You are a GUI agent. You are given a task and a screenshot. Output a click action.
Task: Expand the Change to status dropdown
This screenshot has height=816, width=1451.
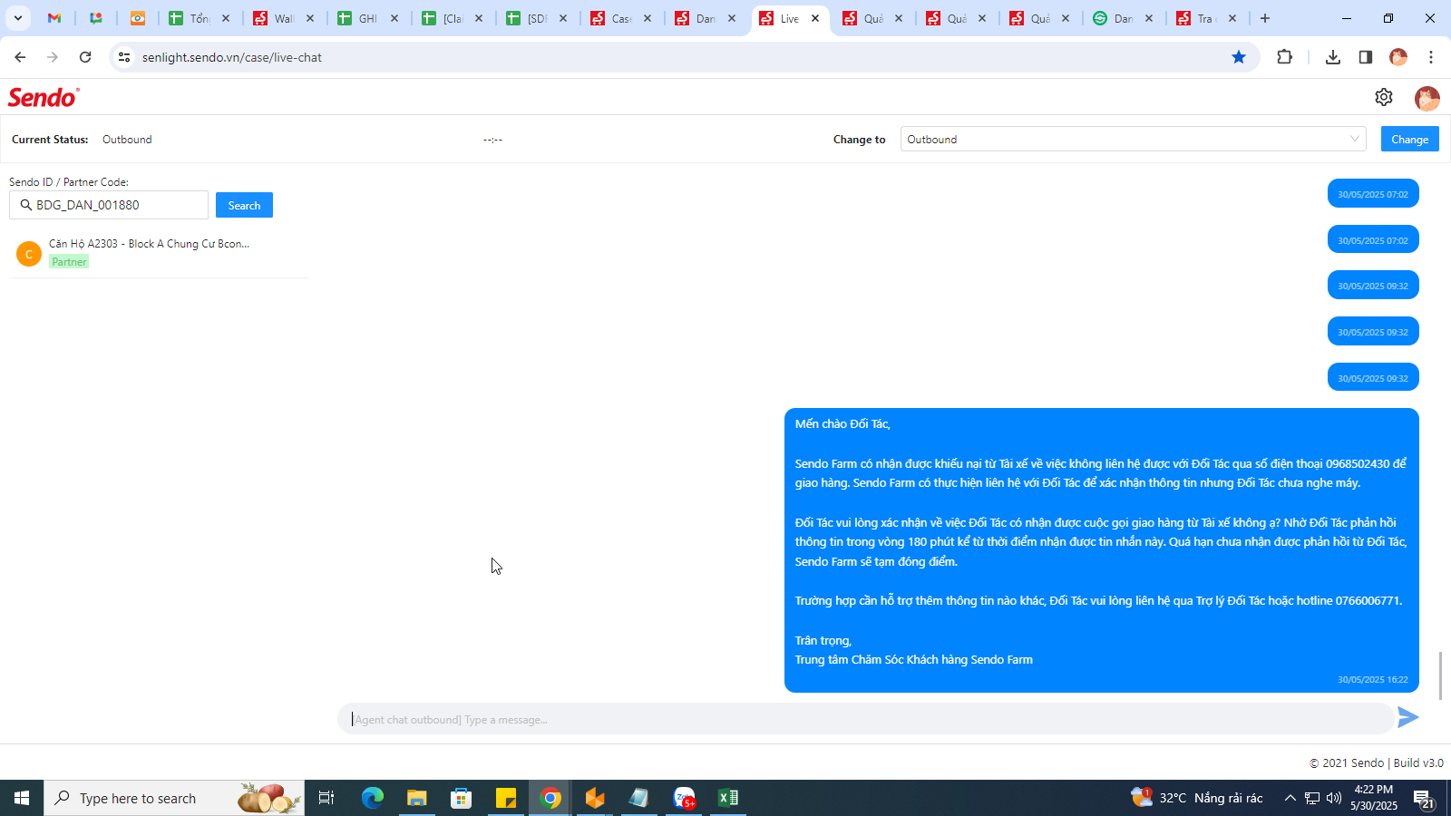click(1134, 139)
